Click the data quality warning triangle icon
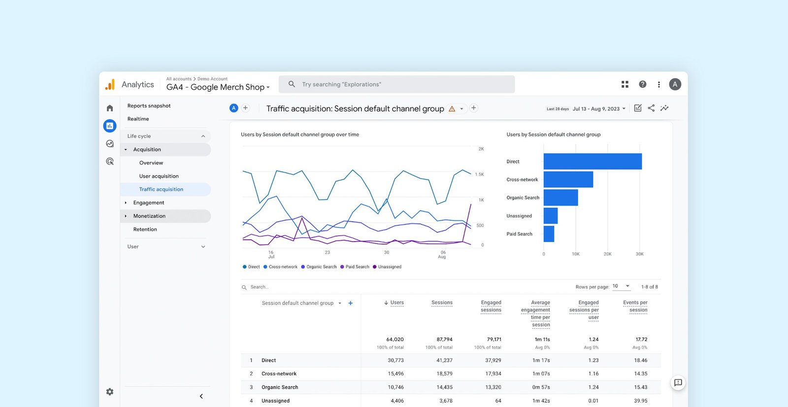The height and width of the screenshot is (407, 788). point(452,109)
